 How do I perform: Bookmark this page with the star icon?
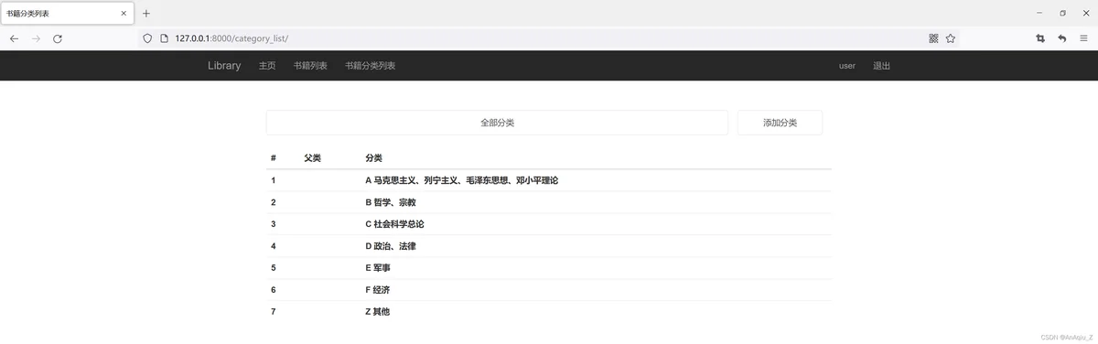951,38
